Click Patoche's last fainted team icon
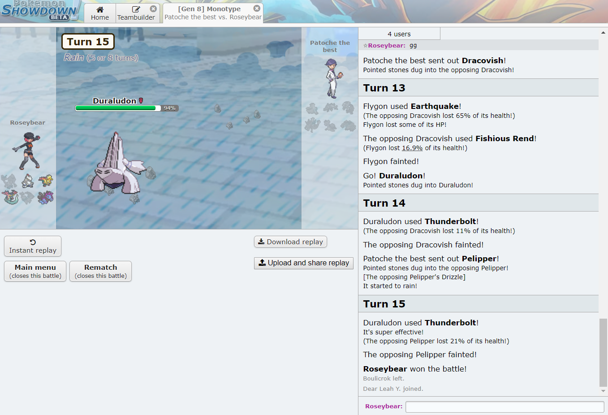 point(348,125)
